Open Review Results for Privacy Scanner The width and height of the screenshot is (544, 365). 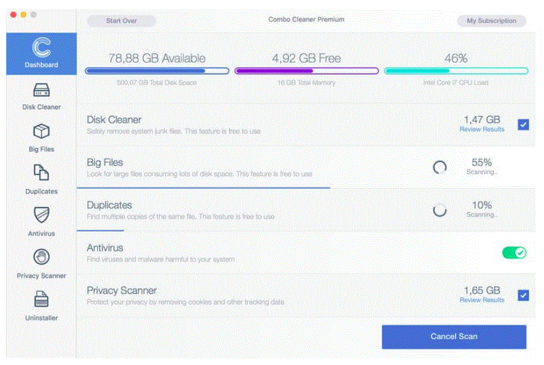[482, 300]
